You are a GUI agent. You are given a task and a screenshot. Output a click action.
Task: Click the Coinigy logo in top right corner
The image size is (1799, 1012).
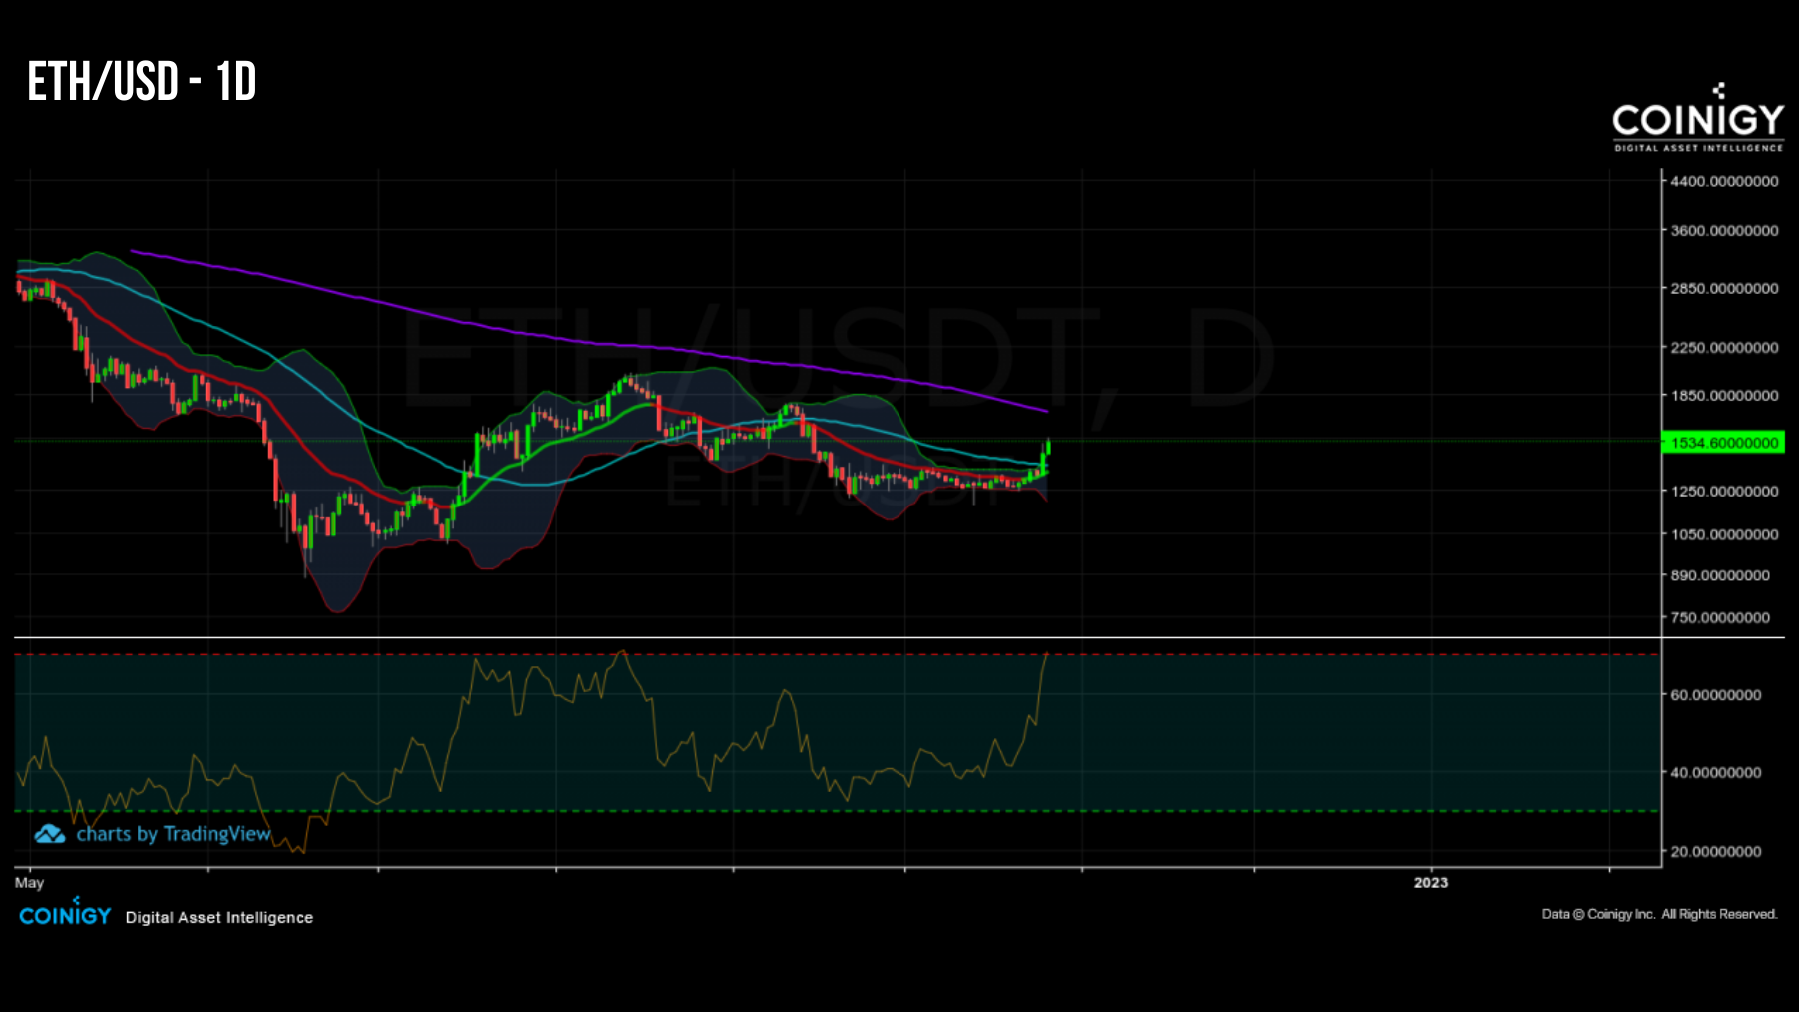[1697, 120]
